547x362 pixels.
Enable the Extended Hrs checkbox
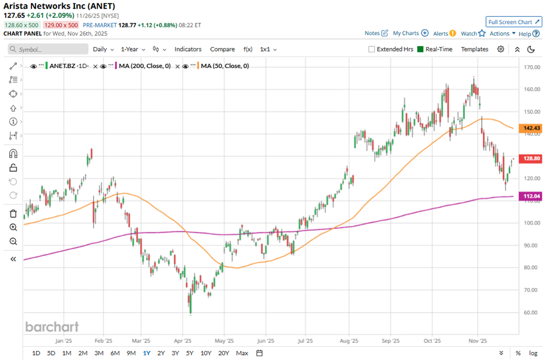click(x=372, y=49)
